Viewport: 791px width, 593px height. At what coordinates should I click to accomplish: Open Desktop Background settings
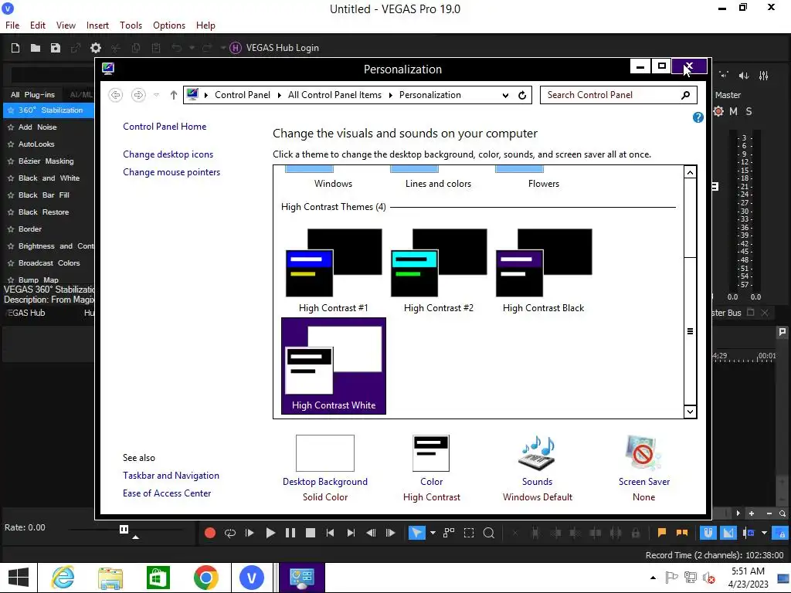click(325, 469)
